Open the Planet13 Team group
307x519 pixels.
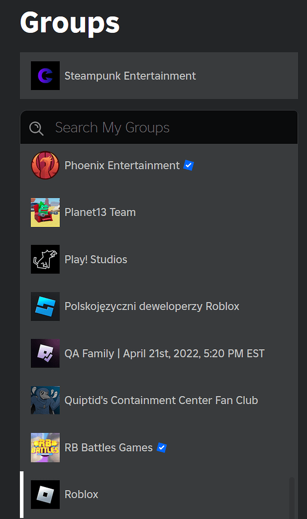(100, 212)
